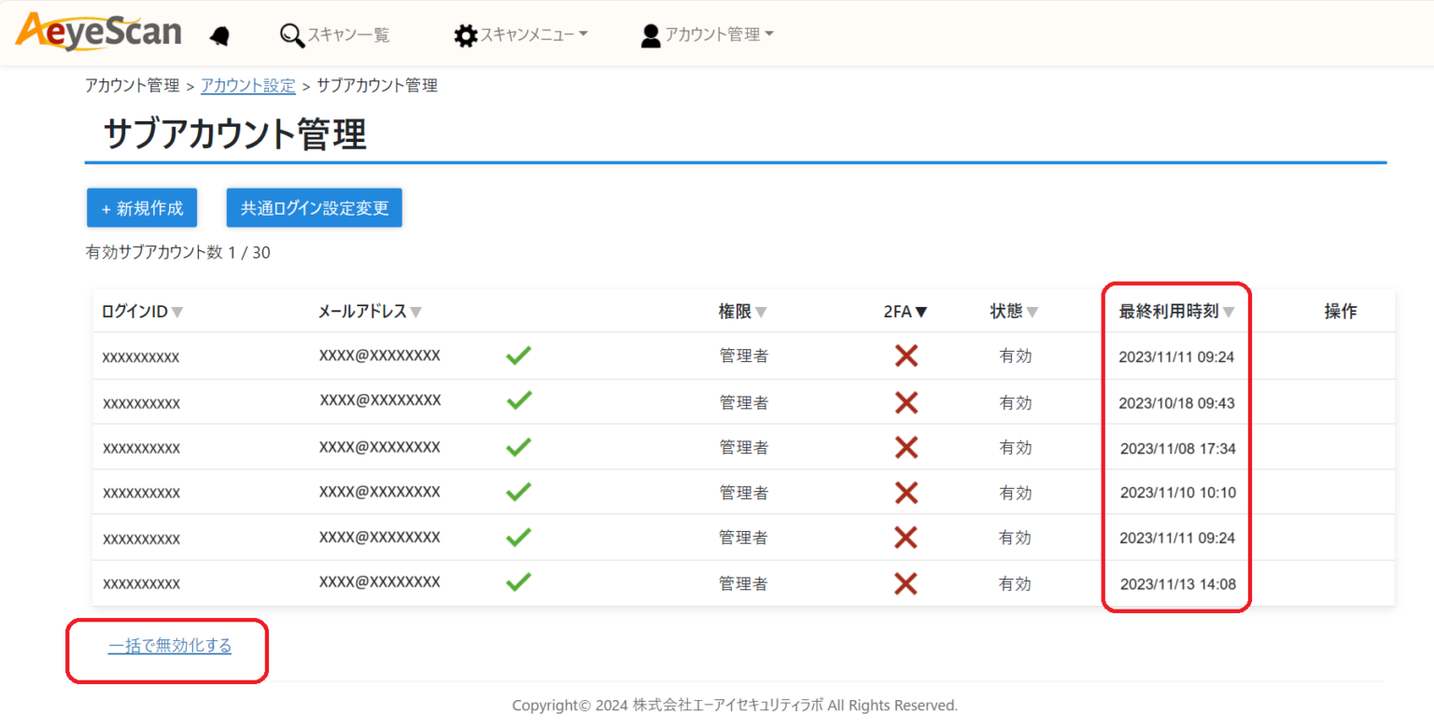Click the gear icon beside スキャンメニュー
The image size is (1434, 728).
point(467,35)
